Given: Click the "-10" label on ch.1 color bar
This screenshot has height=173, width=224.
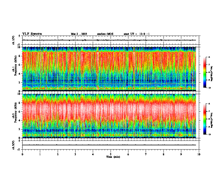Looking at the screenshot, I should point(209,88).
